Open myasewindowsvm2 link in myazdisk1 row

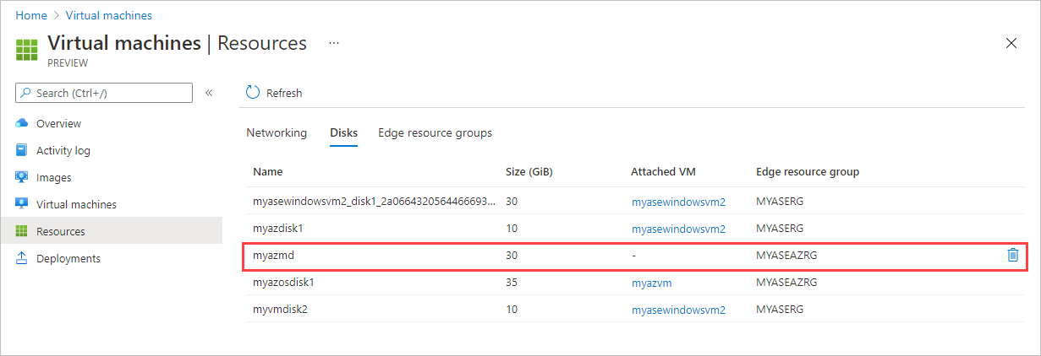point(678,229)
